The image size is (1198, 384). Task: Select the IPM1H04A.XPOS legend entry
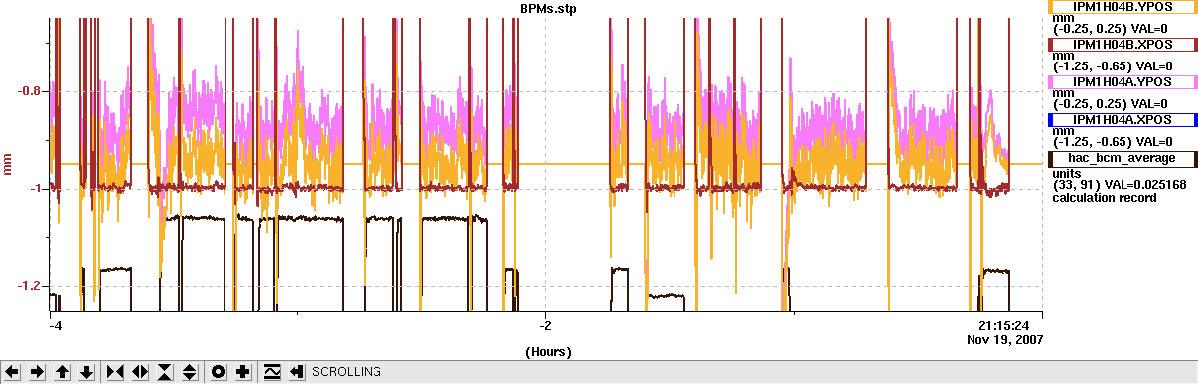[1123, 119]
